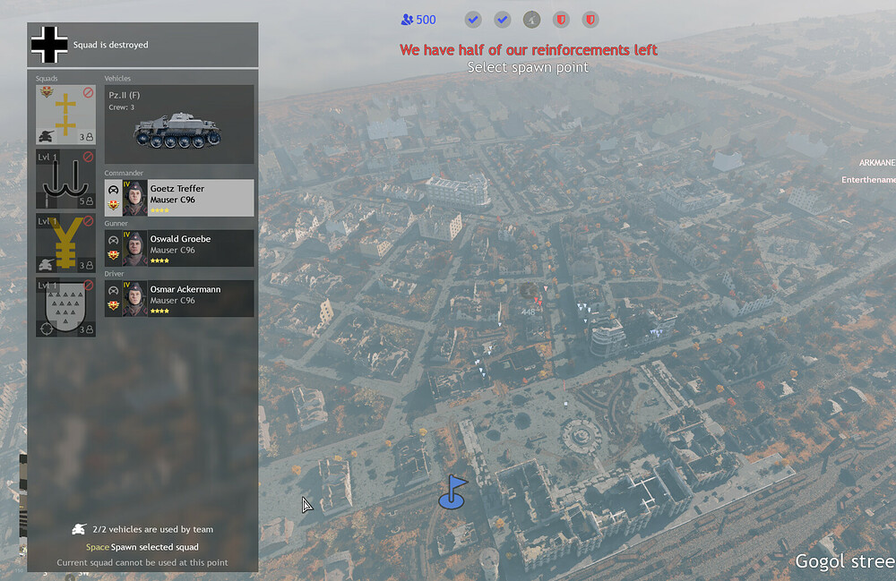The width and height of the screenshot is (896, 581).
Task: Click Goetz Treffer's soldier portrait
Action: pos(135,198)
